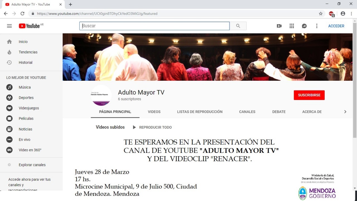Click the Videojuegos icon
Screen dimensions: 357x201
tap(9, 108)
